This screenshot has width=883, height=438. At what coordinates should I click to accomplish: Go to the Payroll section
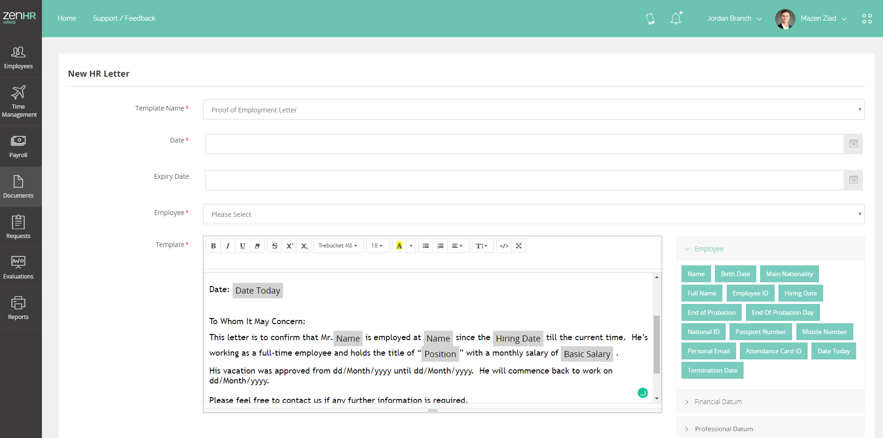18,146
